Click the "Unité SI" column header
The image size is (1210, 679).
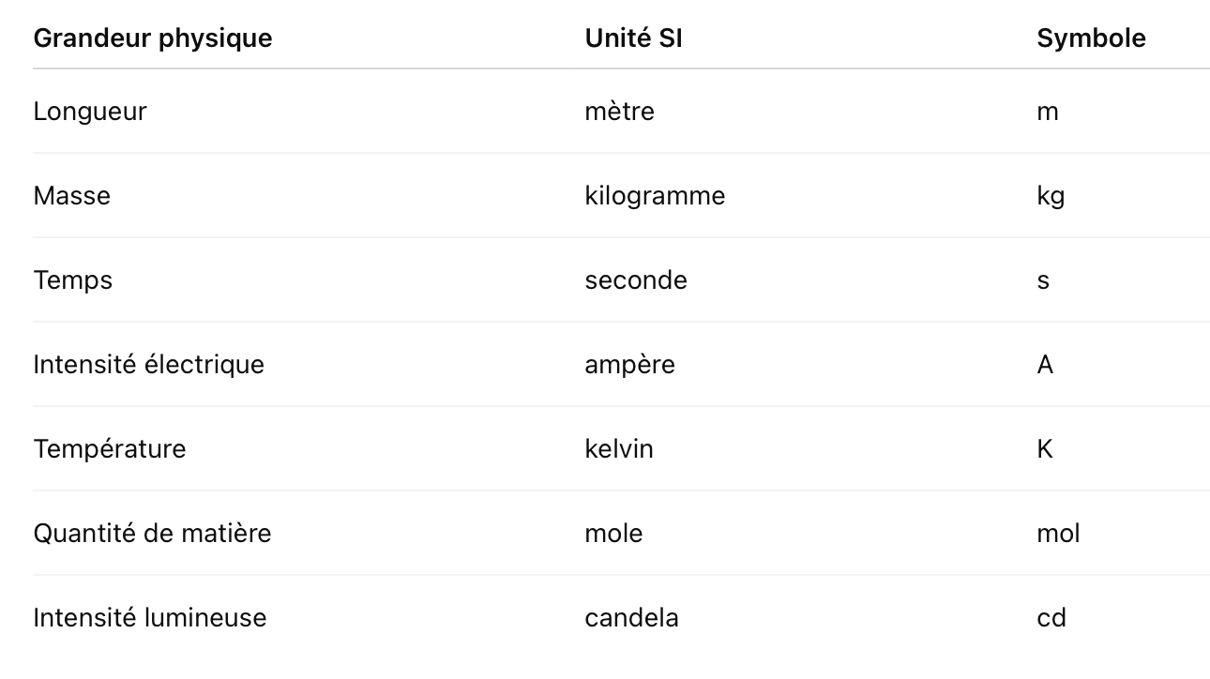pos(633,38)
